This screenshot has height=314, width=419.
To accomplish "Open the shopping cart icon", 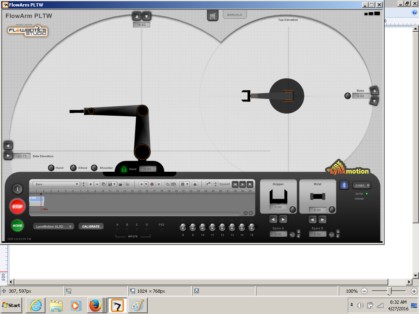I will point(213,16).
